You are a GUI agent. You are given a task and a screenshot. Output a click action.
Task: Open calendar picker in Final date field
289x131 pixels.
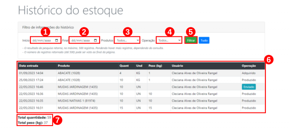(95, 40)
